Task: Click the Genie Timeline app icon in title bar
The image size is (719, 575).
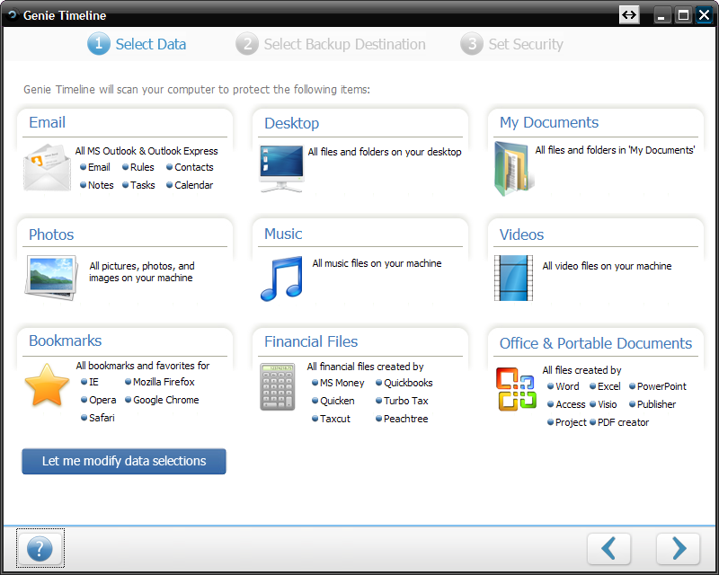Action: point(13,14)
